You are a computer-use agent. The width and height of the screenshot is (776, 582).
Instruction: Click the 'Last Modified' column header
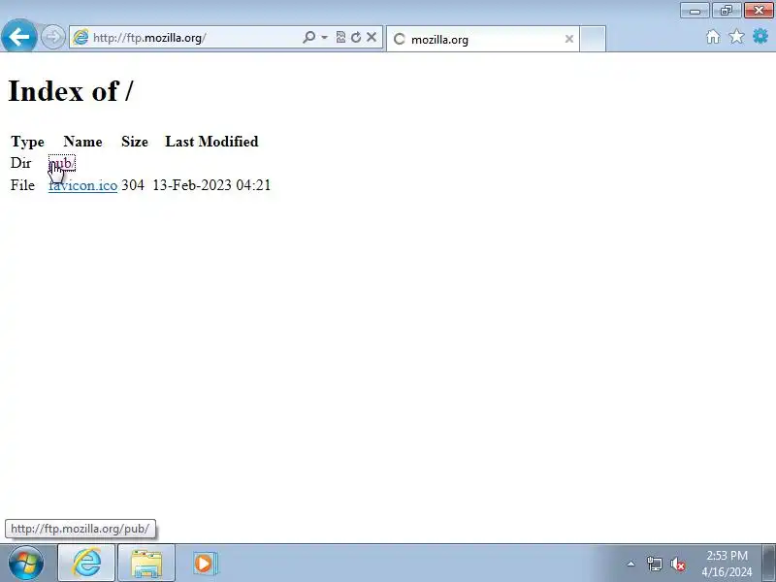[211, 142]
